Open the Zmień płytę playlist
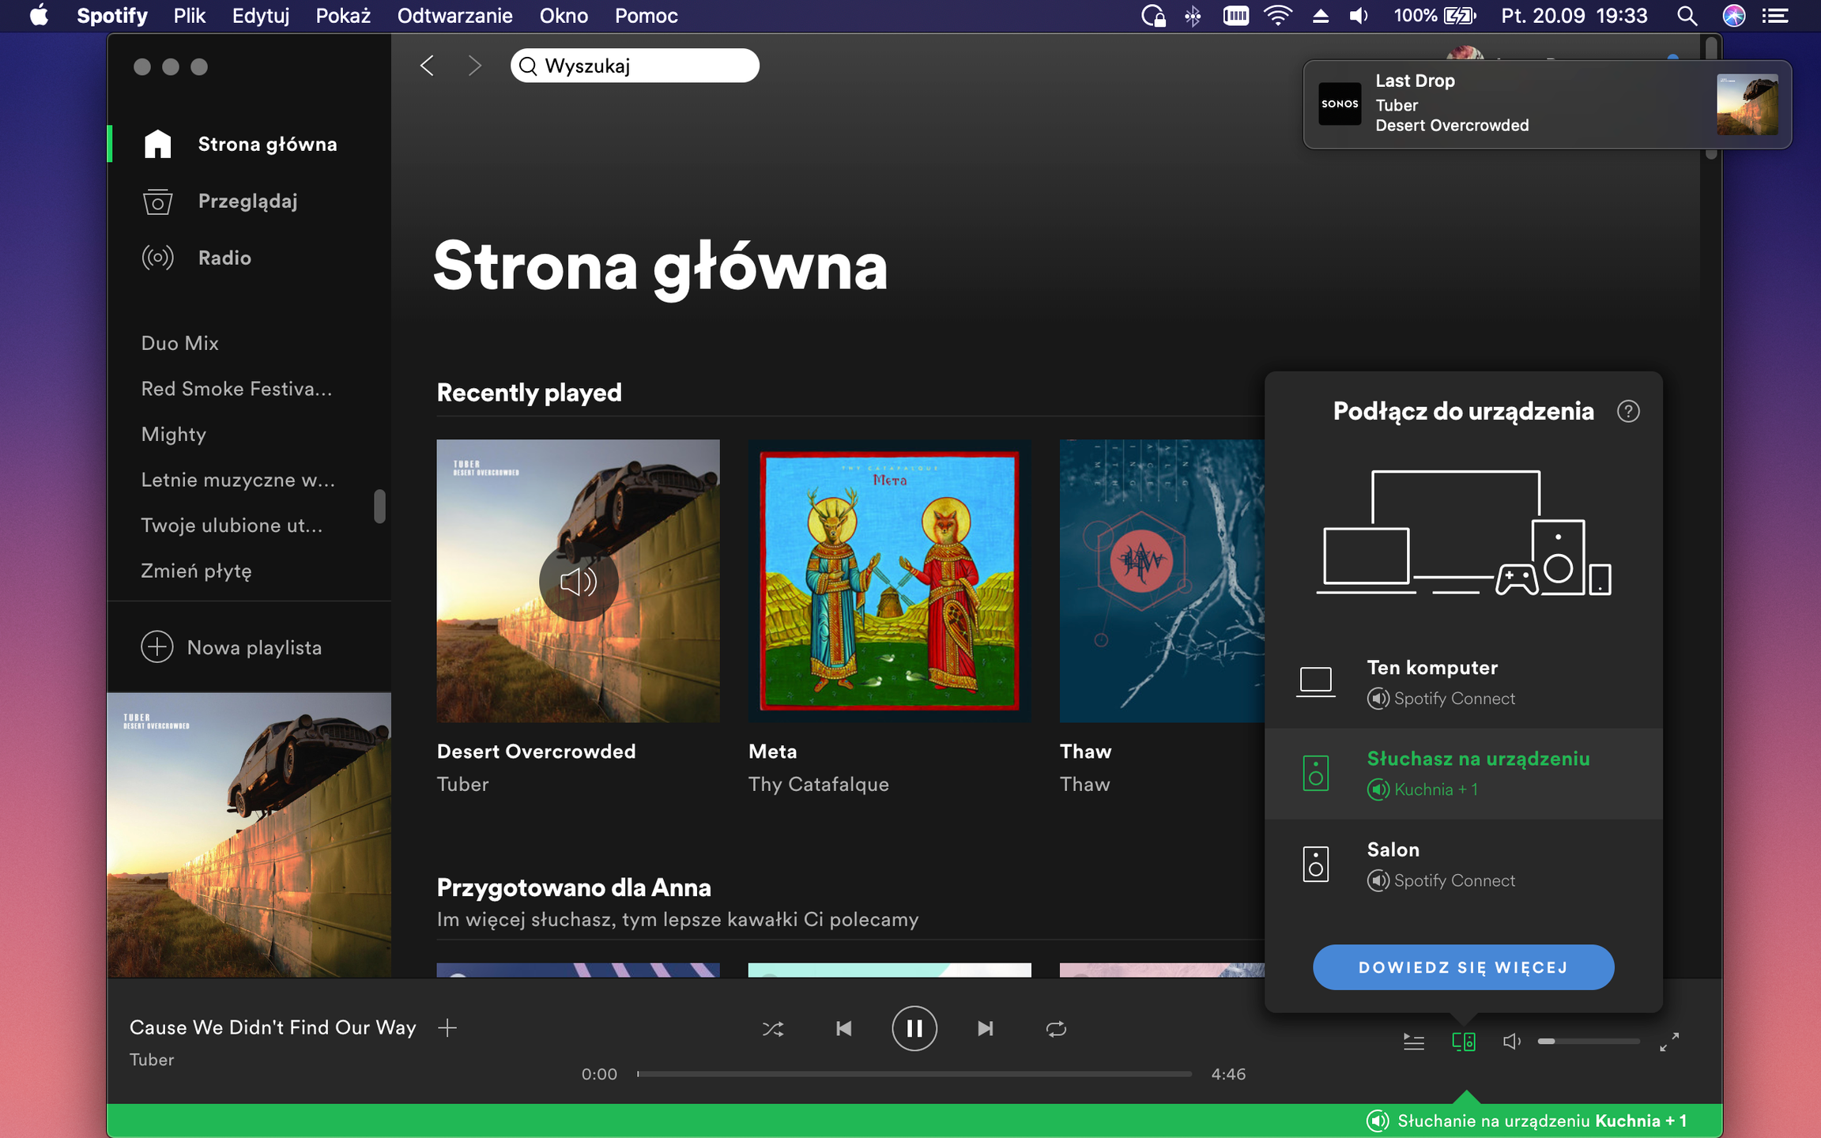1821x1138 pixels. [x=196, y=571]
